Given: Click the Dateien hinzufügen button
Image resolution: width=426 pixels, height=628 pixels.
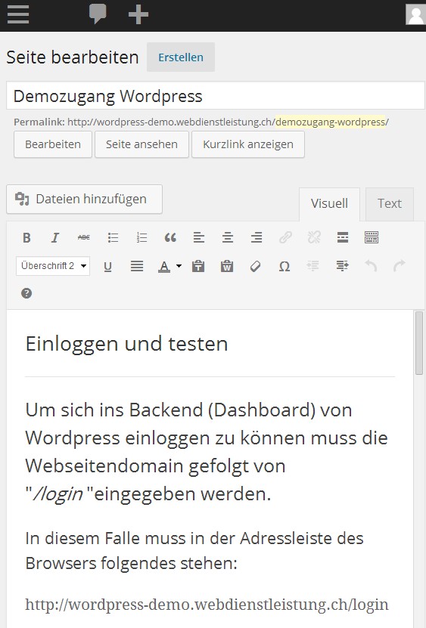Looking at the screenshot, I should click(x=84, y=199).
